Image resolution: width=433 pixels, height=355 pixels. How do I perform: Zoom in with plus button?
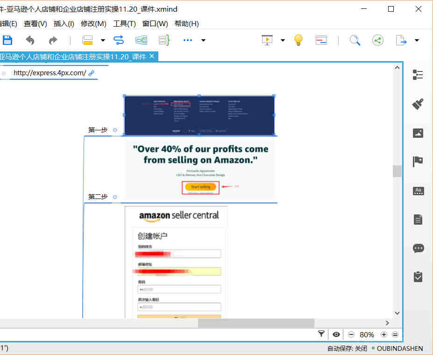click(384, 334)
